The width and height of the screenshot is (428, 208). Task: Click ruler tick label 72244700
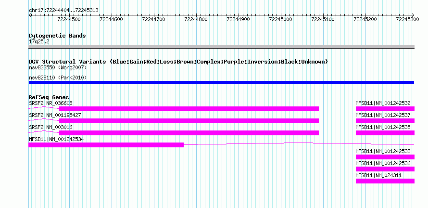click(154, 19)
